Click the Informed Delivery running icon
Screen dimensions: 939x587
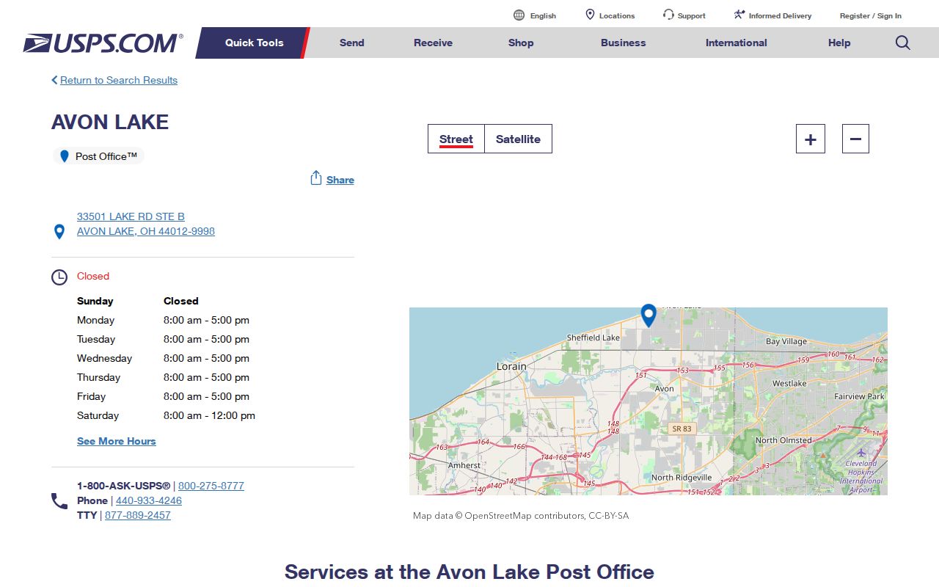739,15
